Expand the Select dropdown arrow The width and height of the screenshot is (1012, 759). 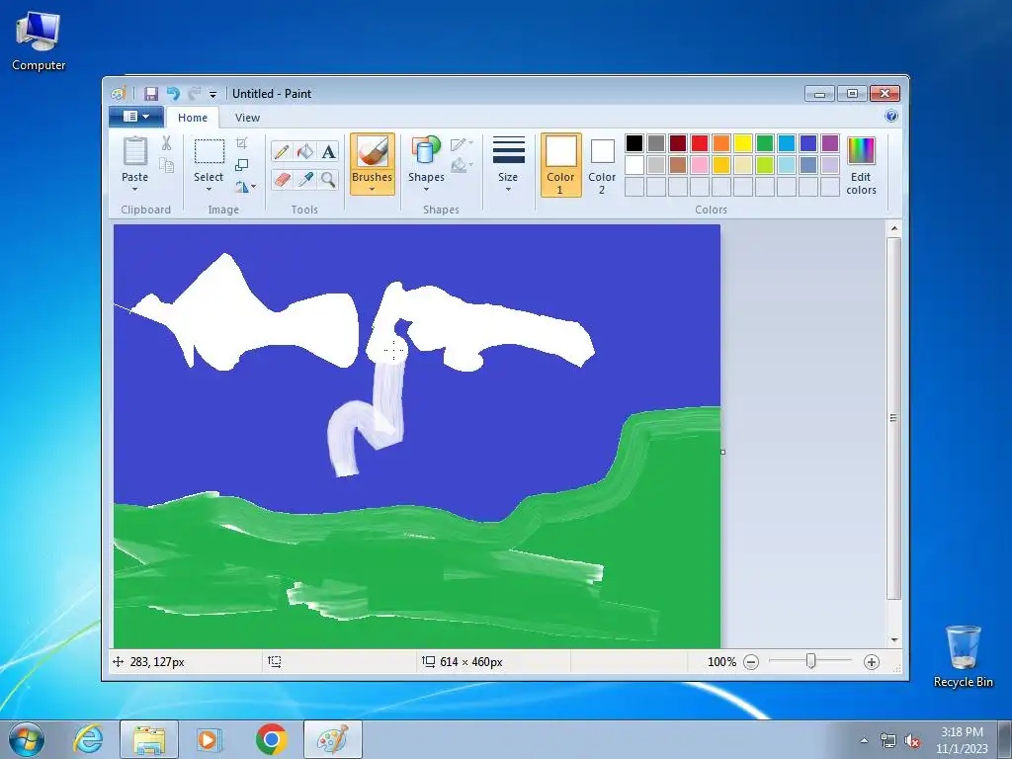point(209,189)
